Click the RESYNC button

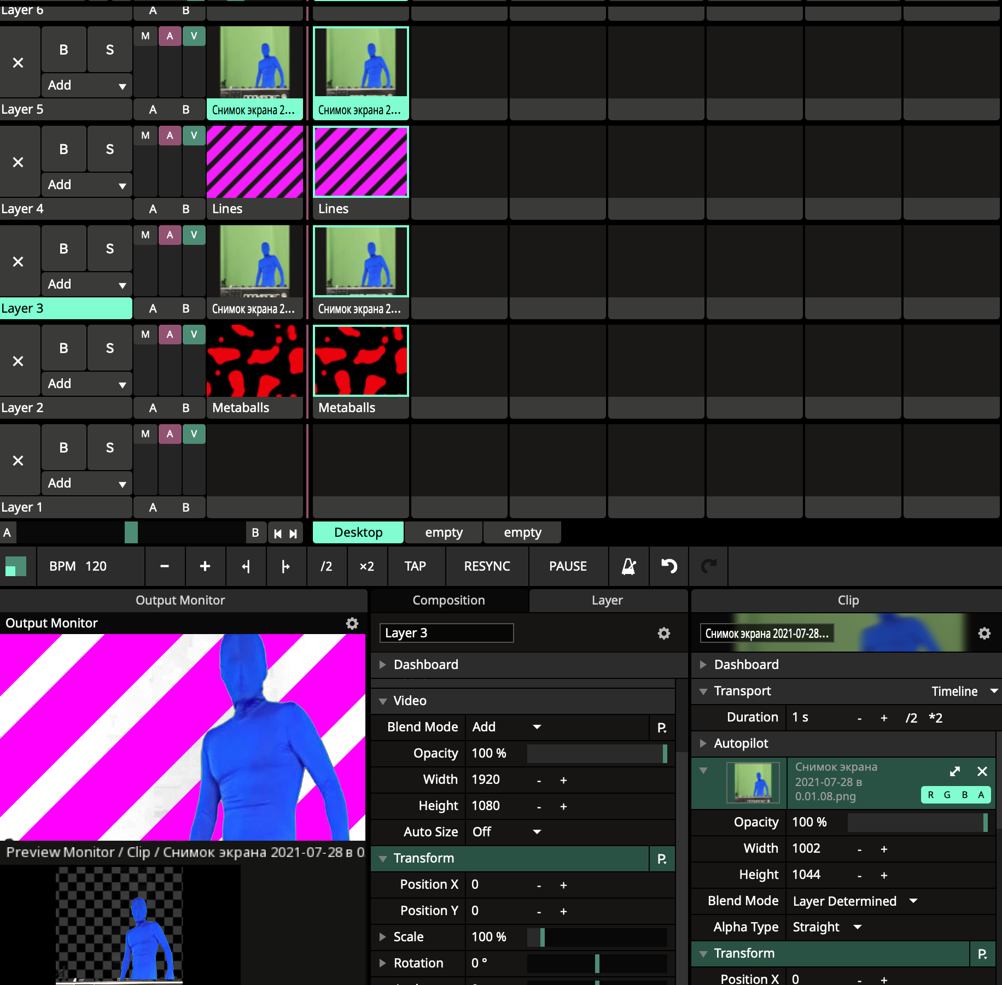[487, 566]
